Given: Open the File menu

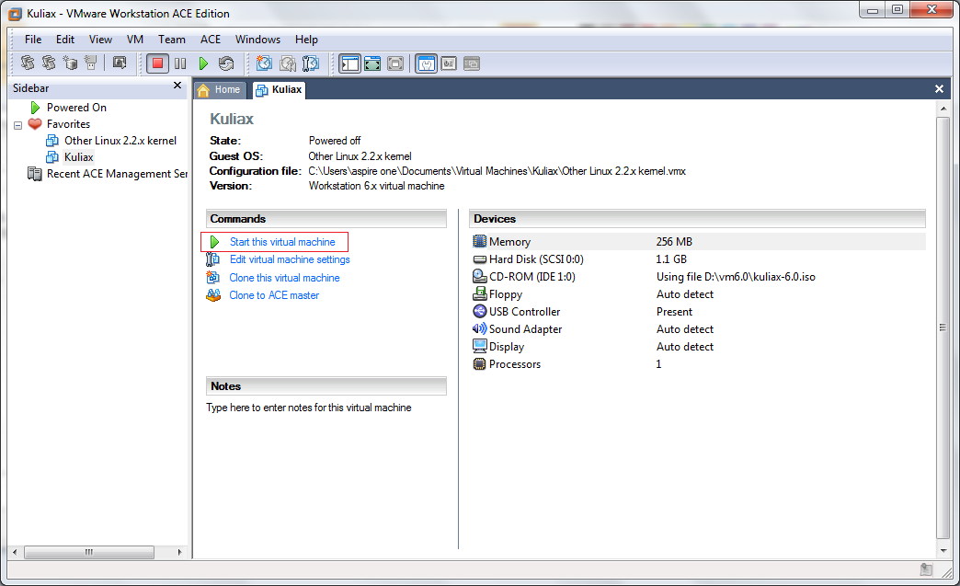Looking at the screenshot, I should 33,40.
